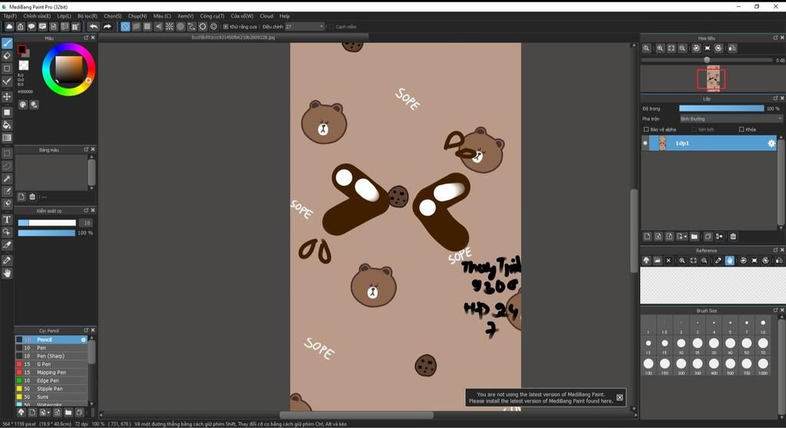Image resolution: width=786 pixels, height=428 pixels.
Task: Float the Lớp layer panel
Action: point(775,98)
